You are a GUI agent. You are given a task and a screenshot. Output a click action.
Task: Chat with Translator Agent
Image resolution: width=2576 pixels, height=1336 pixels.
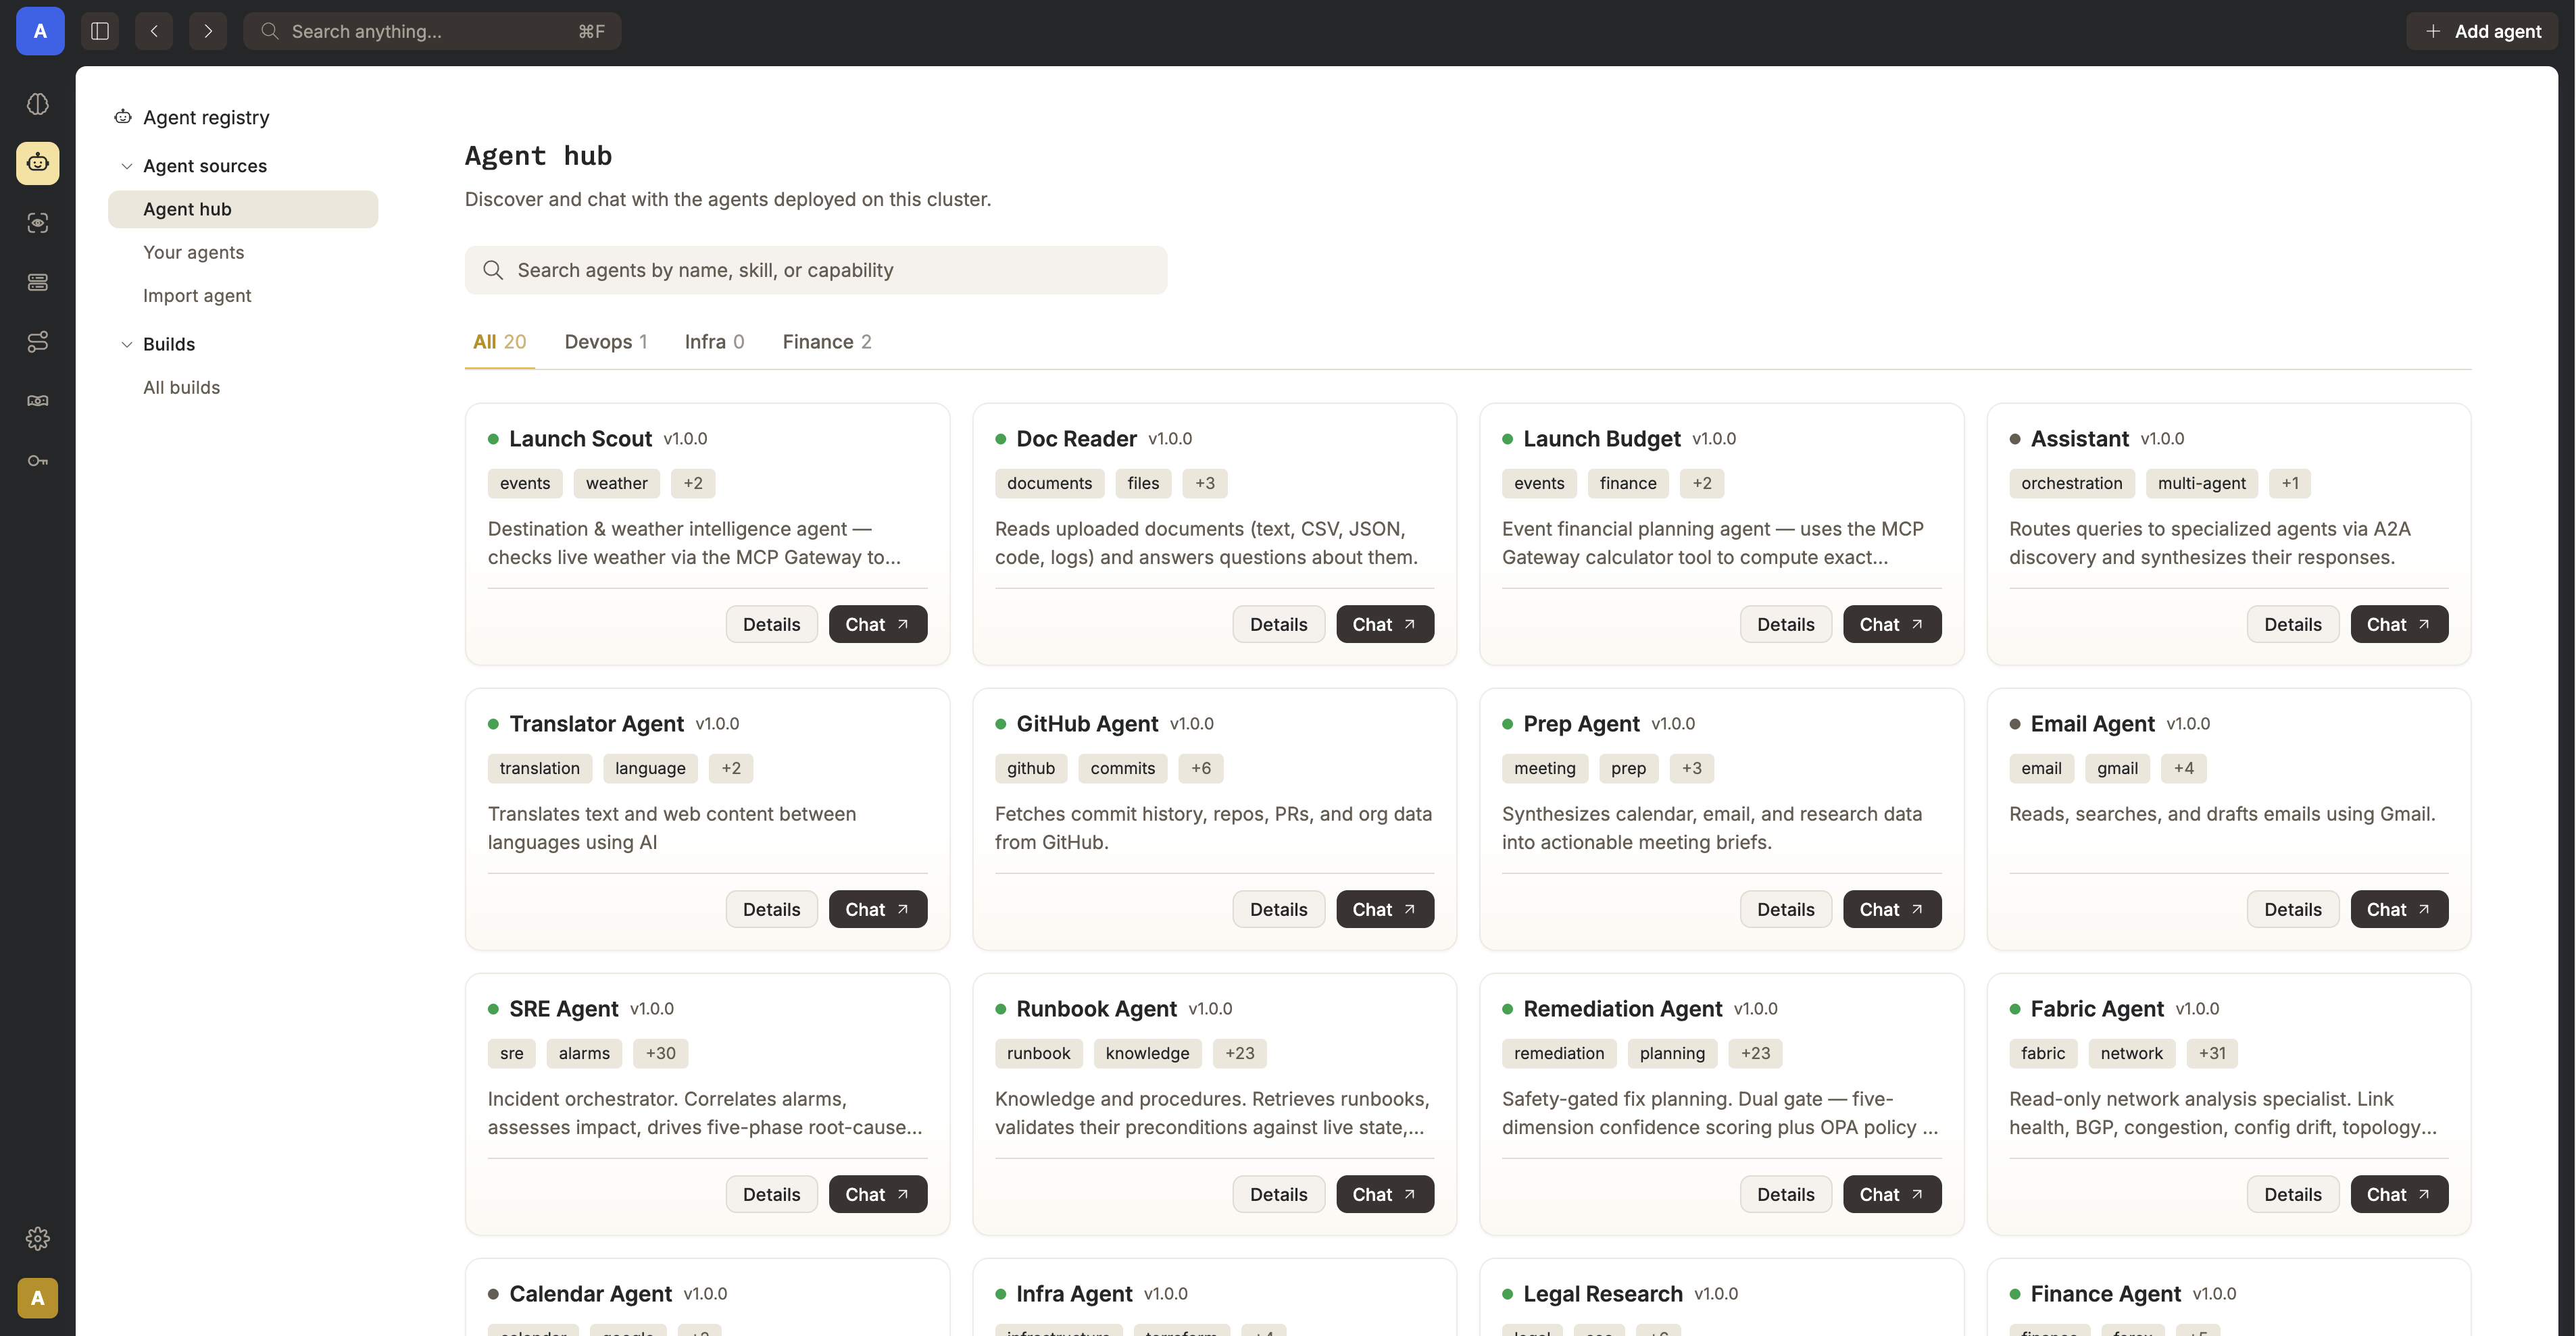click(x=877, y=909)
